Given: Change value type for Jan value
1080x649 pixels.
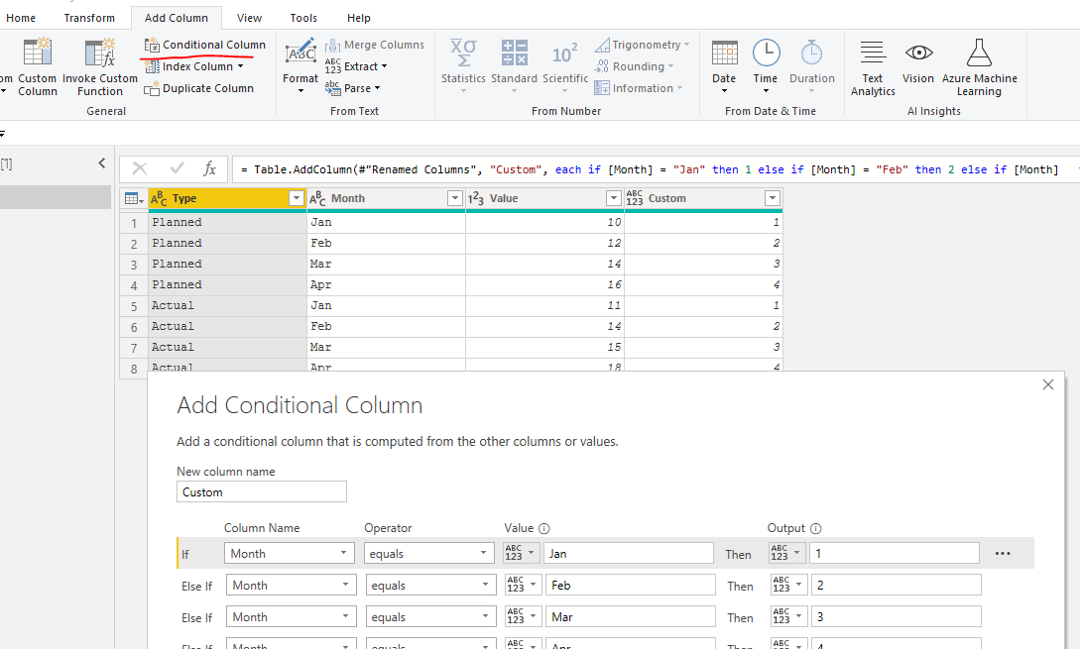Looking at the screenshot, I should [522, 553].
